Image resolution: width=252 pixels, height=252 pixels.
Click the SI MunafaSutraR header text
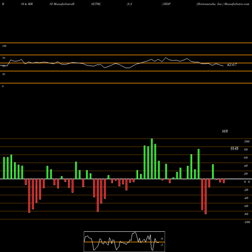pos(62,4)
